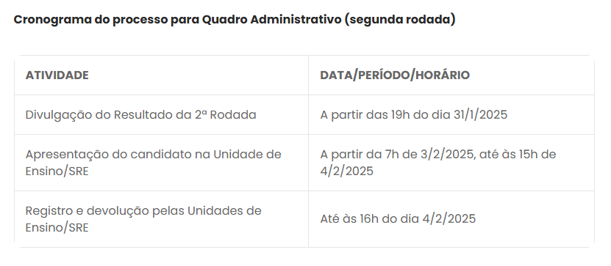
Task: Click Ensino/SRE in the Apresentação row
Action: (57, 171)
